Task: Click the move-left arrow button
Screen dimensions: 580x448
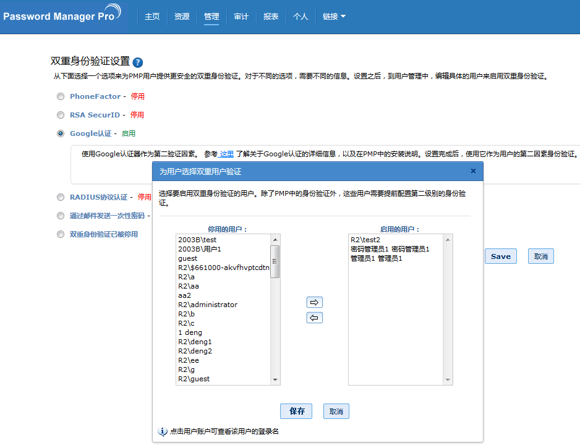Action: click(x=314, y=318)
